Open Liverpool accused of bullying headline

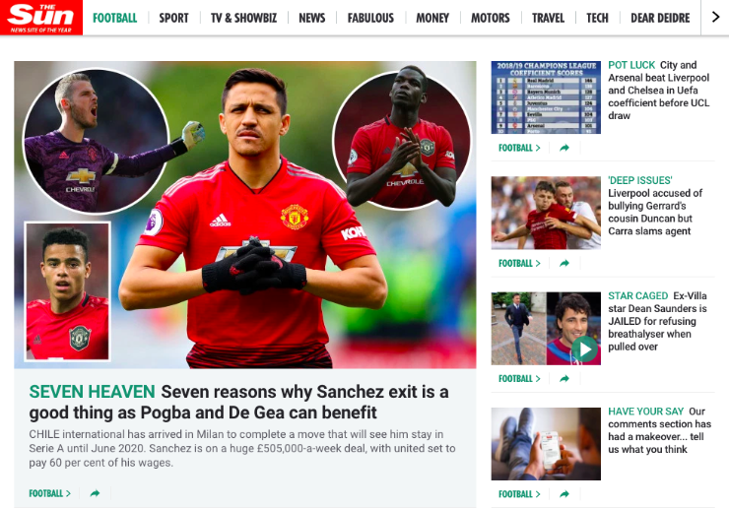click(x=655, y=212)
